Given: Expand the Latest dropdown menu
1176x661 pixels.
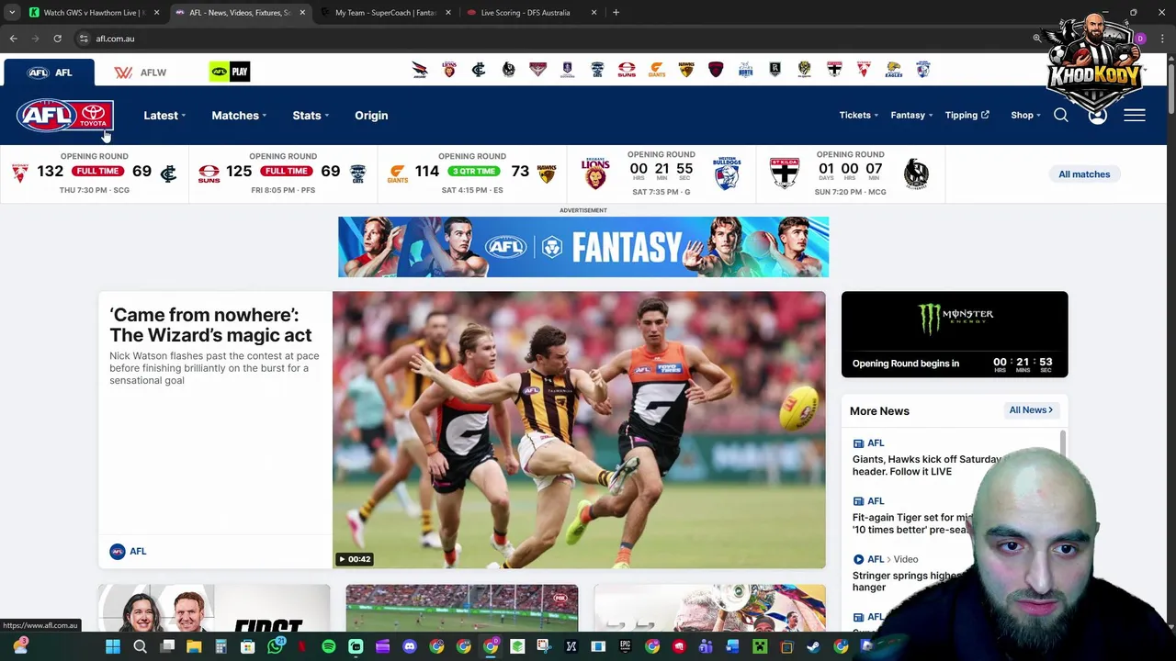Looking at the screenshot, I should pos(164,116).
